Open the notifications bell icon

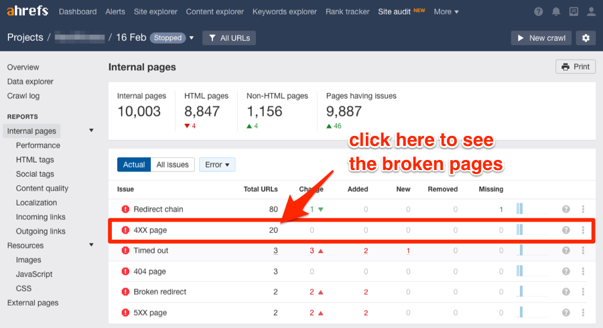point(556,12)
